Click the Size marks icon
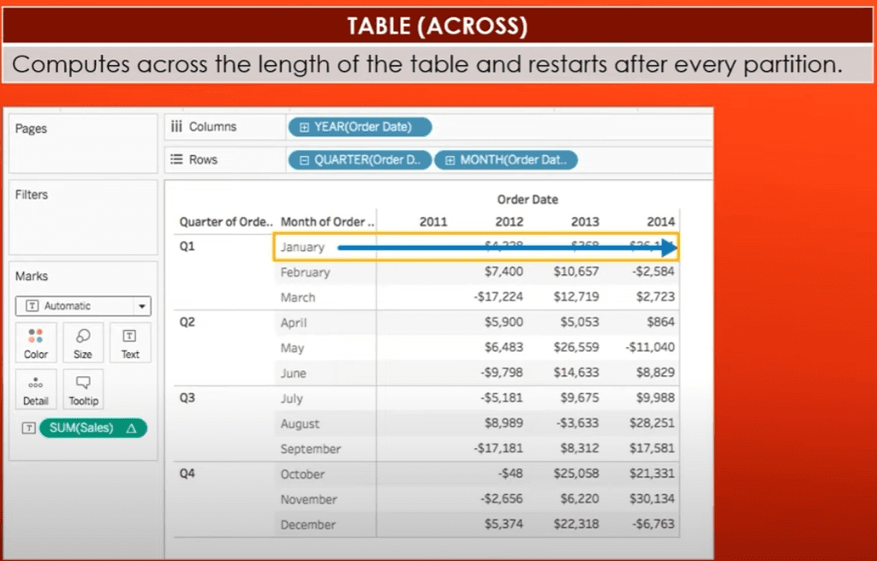The image size is (877, 561). click(x=83, y=343)
